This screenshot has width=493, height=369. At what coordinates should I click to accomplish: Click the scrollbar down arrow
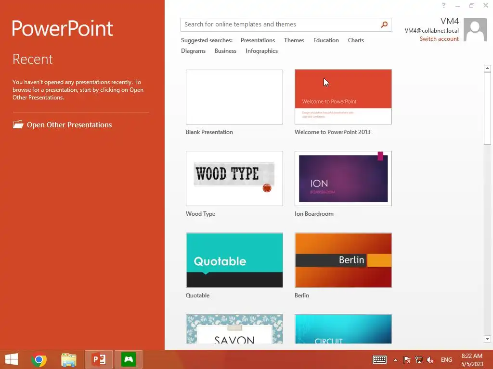(487, 339)
